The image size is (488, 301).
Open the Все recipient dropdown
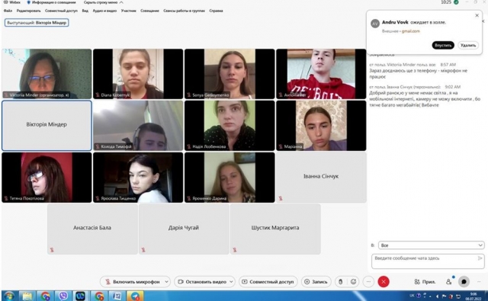(x=431, y=245)
